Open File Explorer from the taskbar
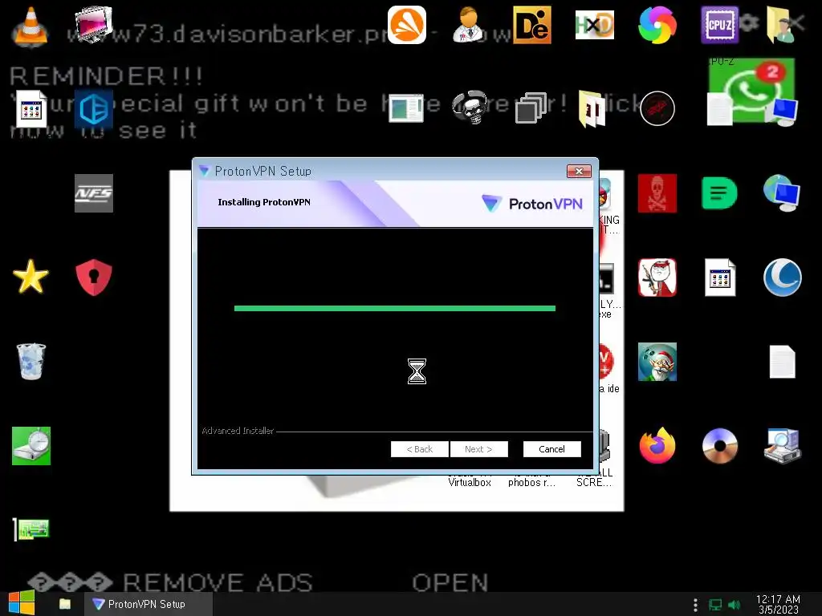822x616 pixels. click(65, 604)
